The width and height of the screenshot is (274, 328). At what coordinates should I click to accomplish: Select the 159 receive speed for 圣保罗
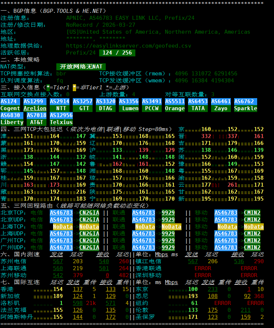245,317
